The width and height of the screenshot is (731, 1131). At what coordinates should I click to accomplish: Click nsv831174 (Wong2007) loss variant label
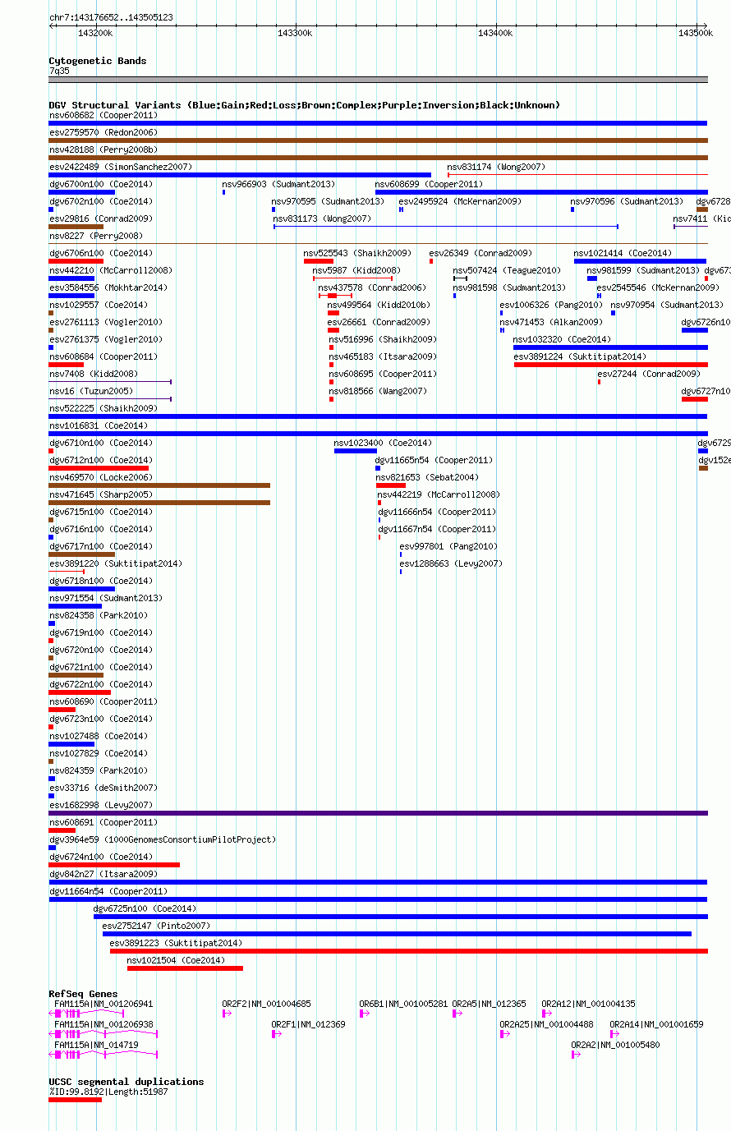(x=496, y=167)
